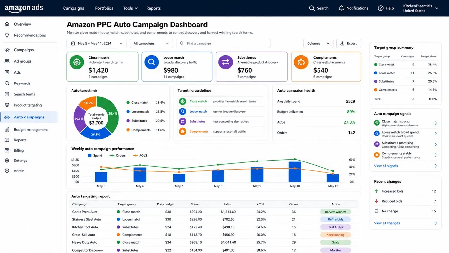Image resolution: width=449 pixels, height=253 pixels.
Task: Click the View all changes link
Action: coord(387,223)
